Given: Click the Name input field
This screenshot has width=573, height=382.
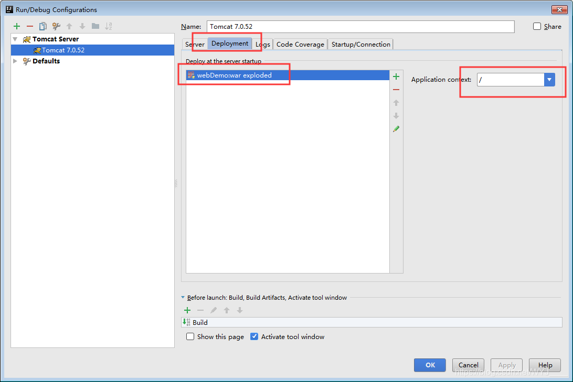Looking at the screenshot, I should pyautogui.click(x=360, y=27).
